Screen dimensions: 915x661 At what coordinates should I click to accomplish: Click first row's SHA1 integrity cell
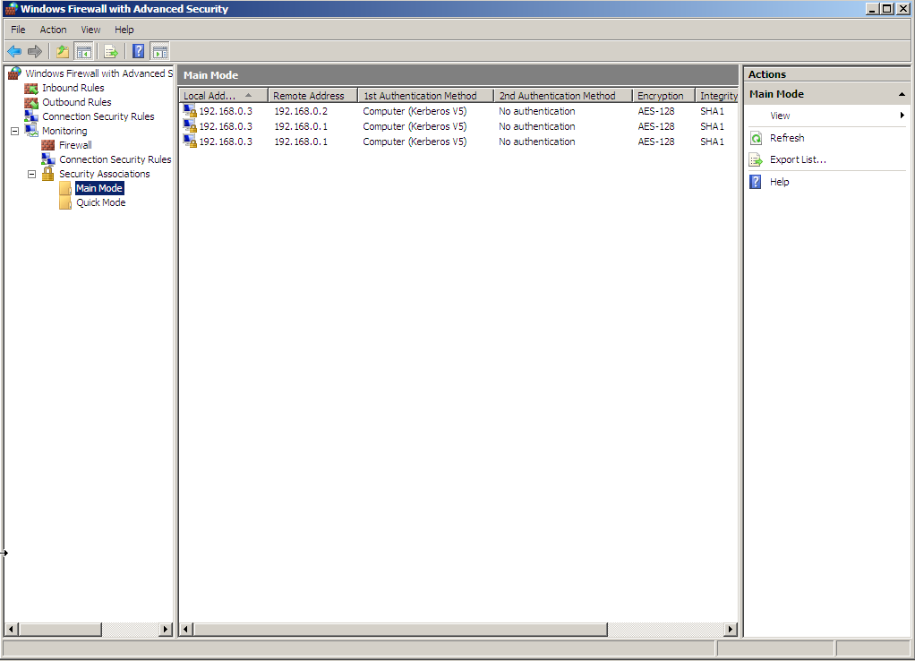point(712,111)
